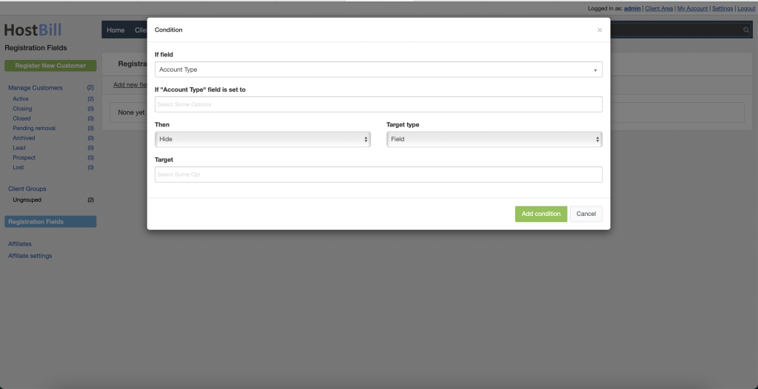Close the Condition dialog with the X icon

(599, 30)
